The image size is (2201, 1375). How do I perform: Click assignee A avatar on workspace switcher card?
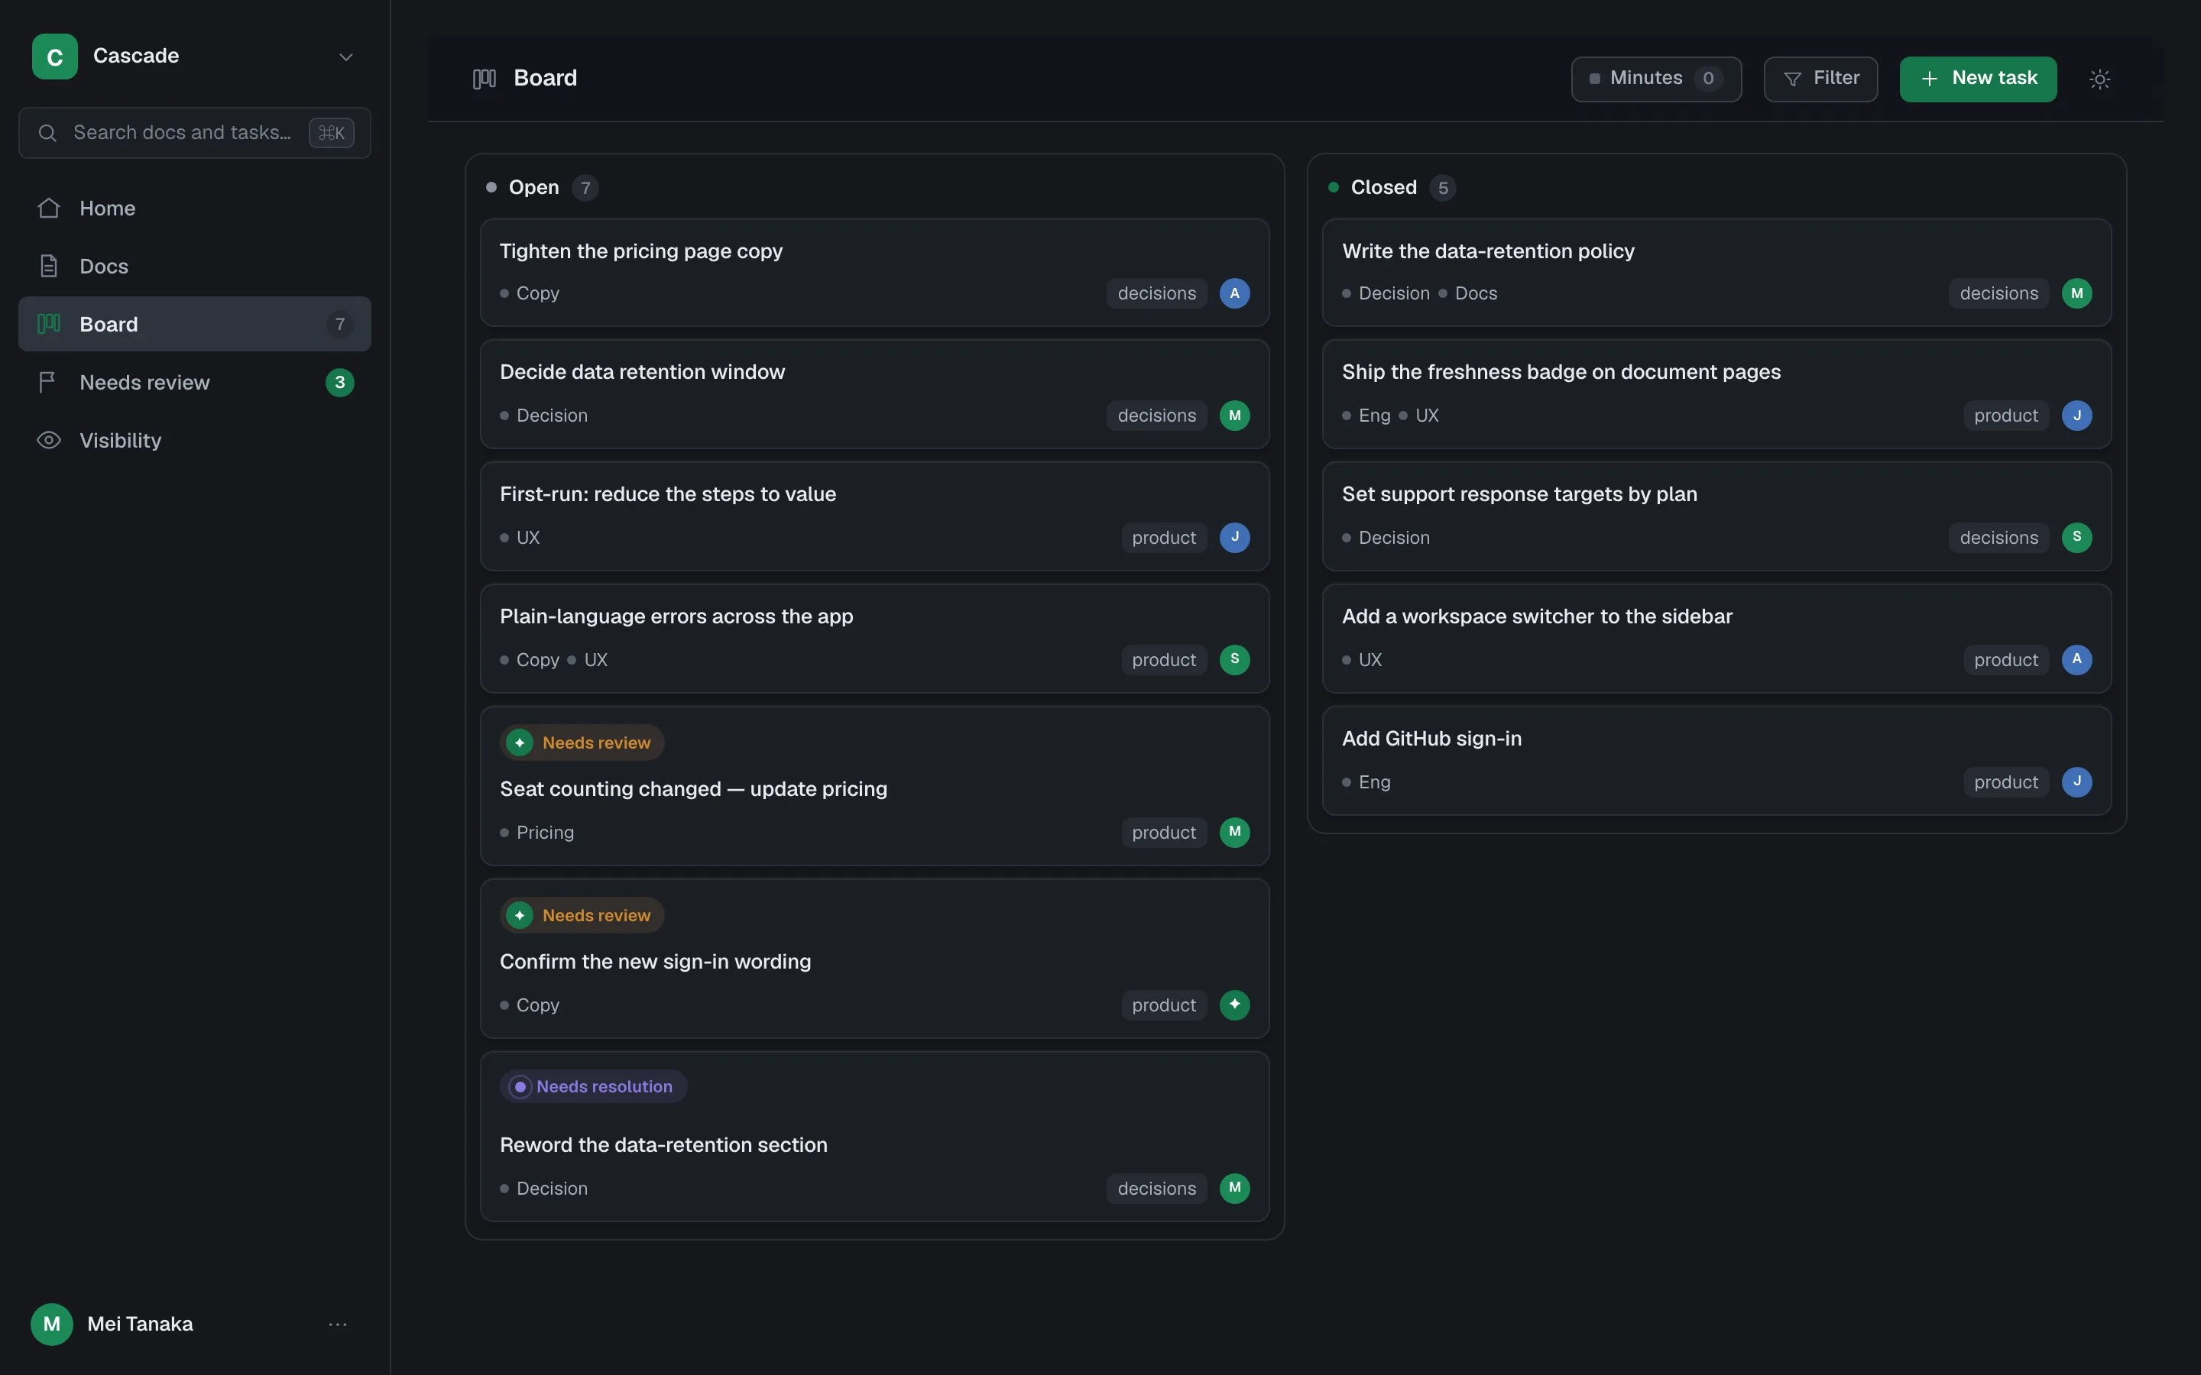pyautogui.click(x=2076, y=660)
